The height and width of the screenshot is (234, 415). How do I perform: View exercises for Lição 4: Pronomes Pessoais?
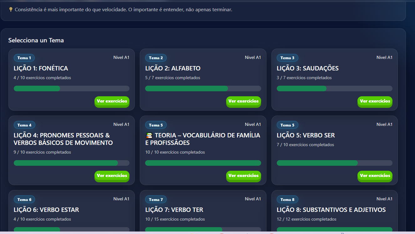[x=112, y=176]
